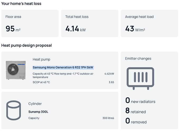Click the 95 m² floor area value
The image size is (181, 132).
(13, 29)
